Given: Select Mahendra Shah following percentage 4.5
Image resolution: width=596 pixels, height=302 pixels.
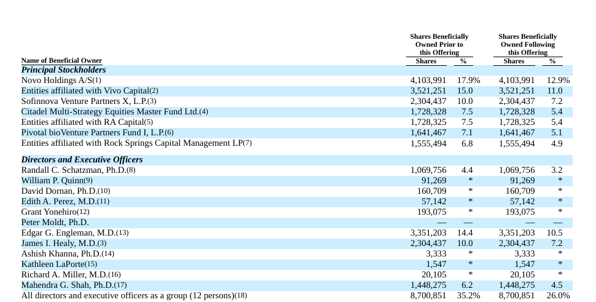Looking at the screenshot, I should click(x=557, y=285).
